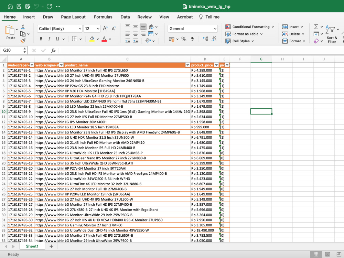Open the Page Layout tab
The image size is (344, 258).
tap(73, 17)
